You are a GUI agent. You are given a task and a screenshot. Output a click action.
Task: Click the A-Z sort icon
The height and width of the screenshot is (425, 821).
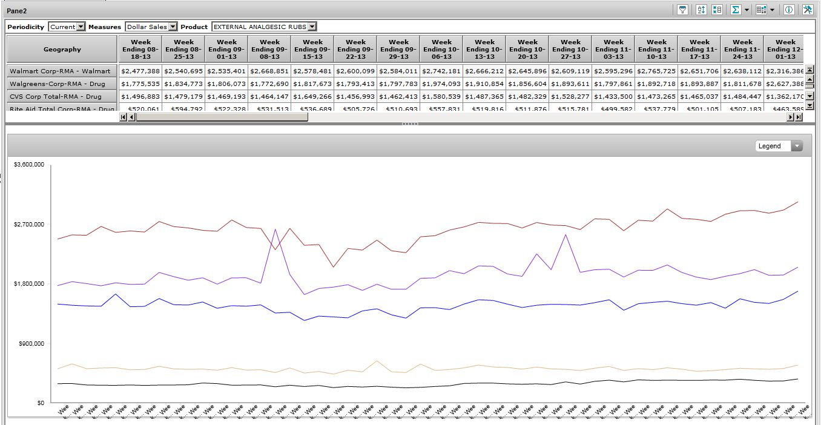(x=701, y=10)
